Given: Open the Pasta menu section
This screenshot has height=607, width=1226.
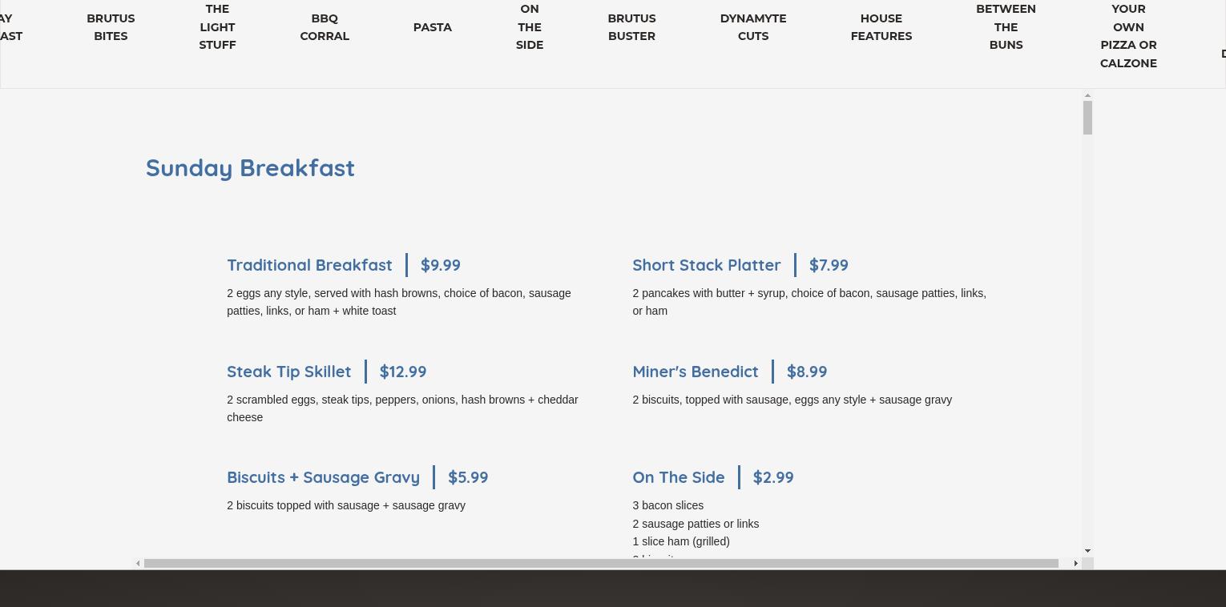Looking at the screenshot, I should coord(433,27).
